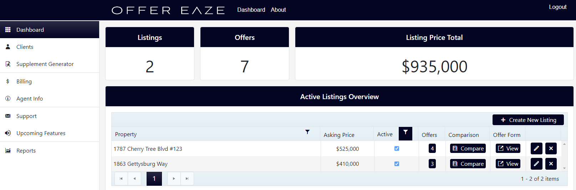Uncheck Active for 1787 Cherry Tree Blvd
Screen dimensions: 576x190
click(397, 149)
